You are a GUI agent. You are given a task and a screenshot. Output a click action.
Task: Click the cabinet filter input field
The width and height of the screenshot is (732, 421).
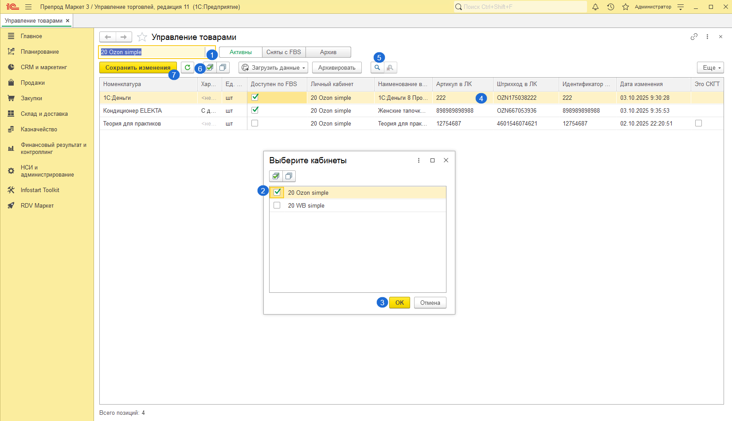[x=152, y=52]
